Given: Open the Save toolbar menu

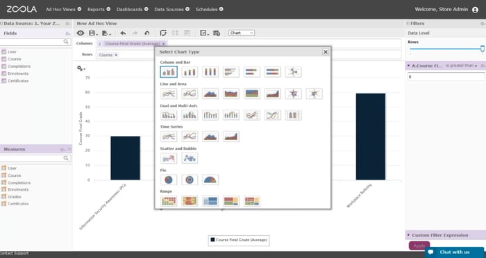Looking at the screenshot, I should click(x=93, y=33).
